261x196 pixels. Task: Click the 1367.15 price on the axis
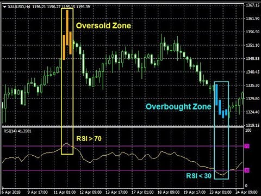(252, 5)
